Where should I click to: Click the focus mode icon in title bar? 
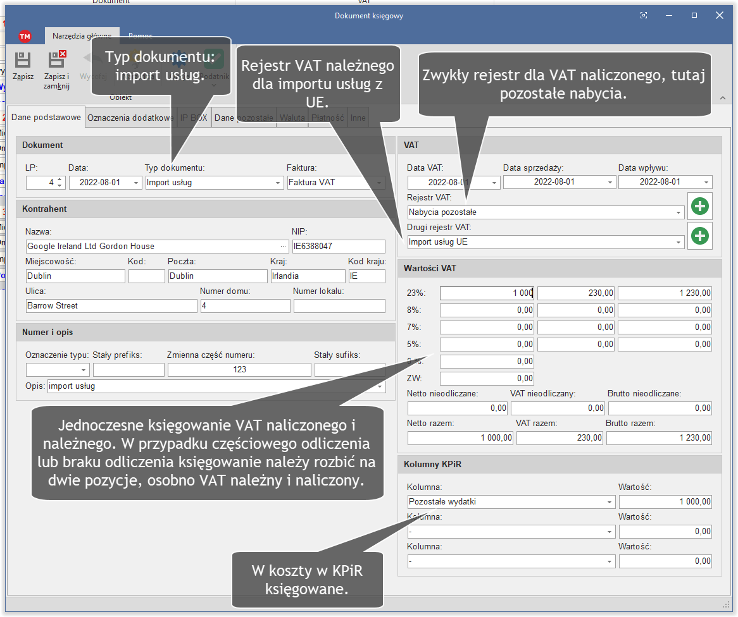tap(644, 15)
